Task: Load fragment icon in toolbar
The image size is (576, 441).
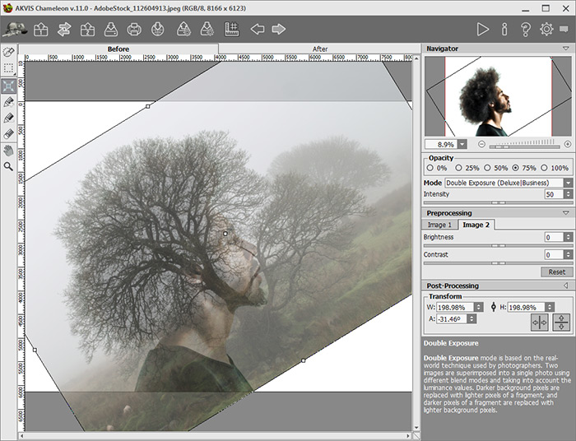Action: [x=183, y=30]
